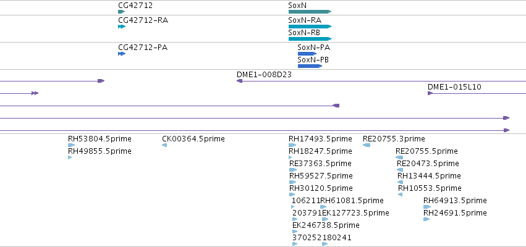This screenshot has width=526, height=247.
Task: Select the EK246738.5prime EST label
Action: coord(326,225)
